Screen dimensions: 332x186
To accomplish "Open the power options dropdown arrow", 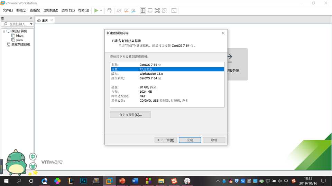I will [101, 10].
